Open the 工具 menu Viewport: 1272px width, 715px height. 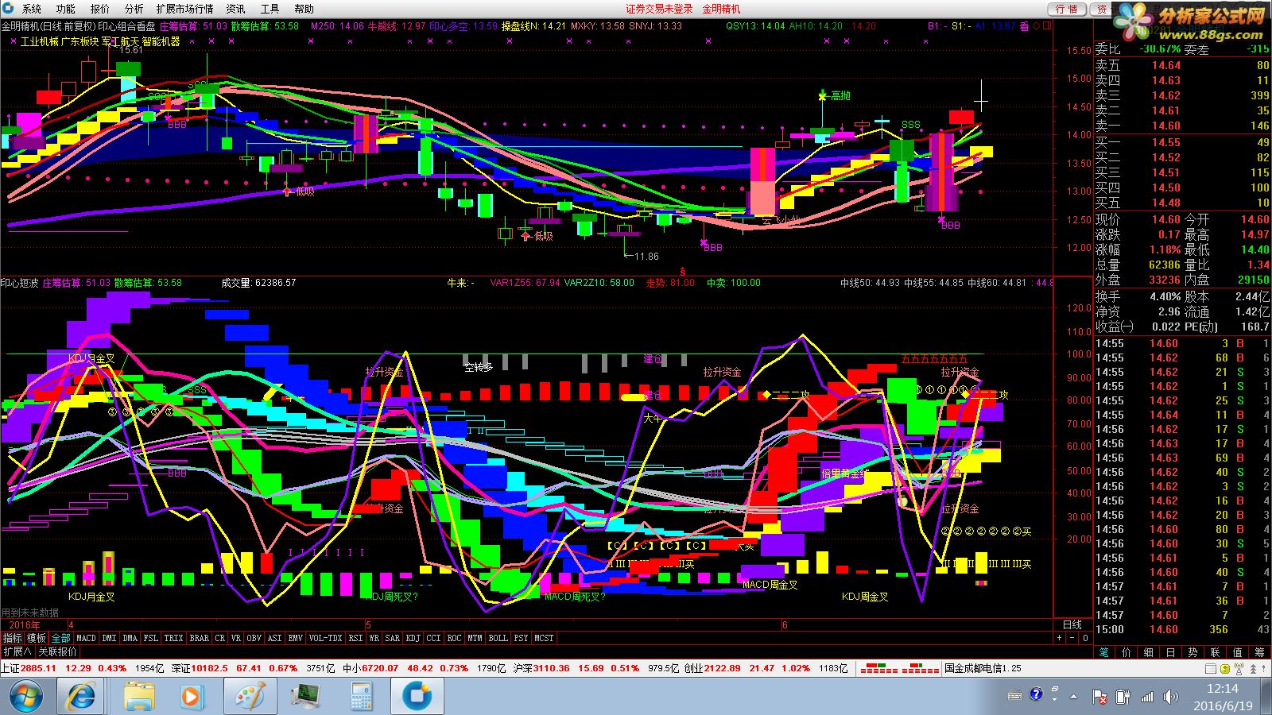point(270,9)
